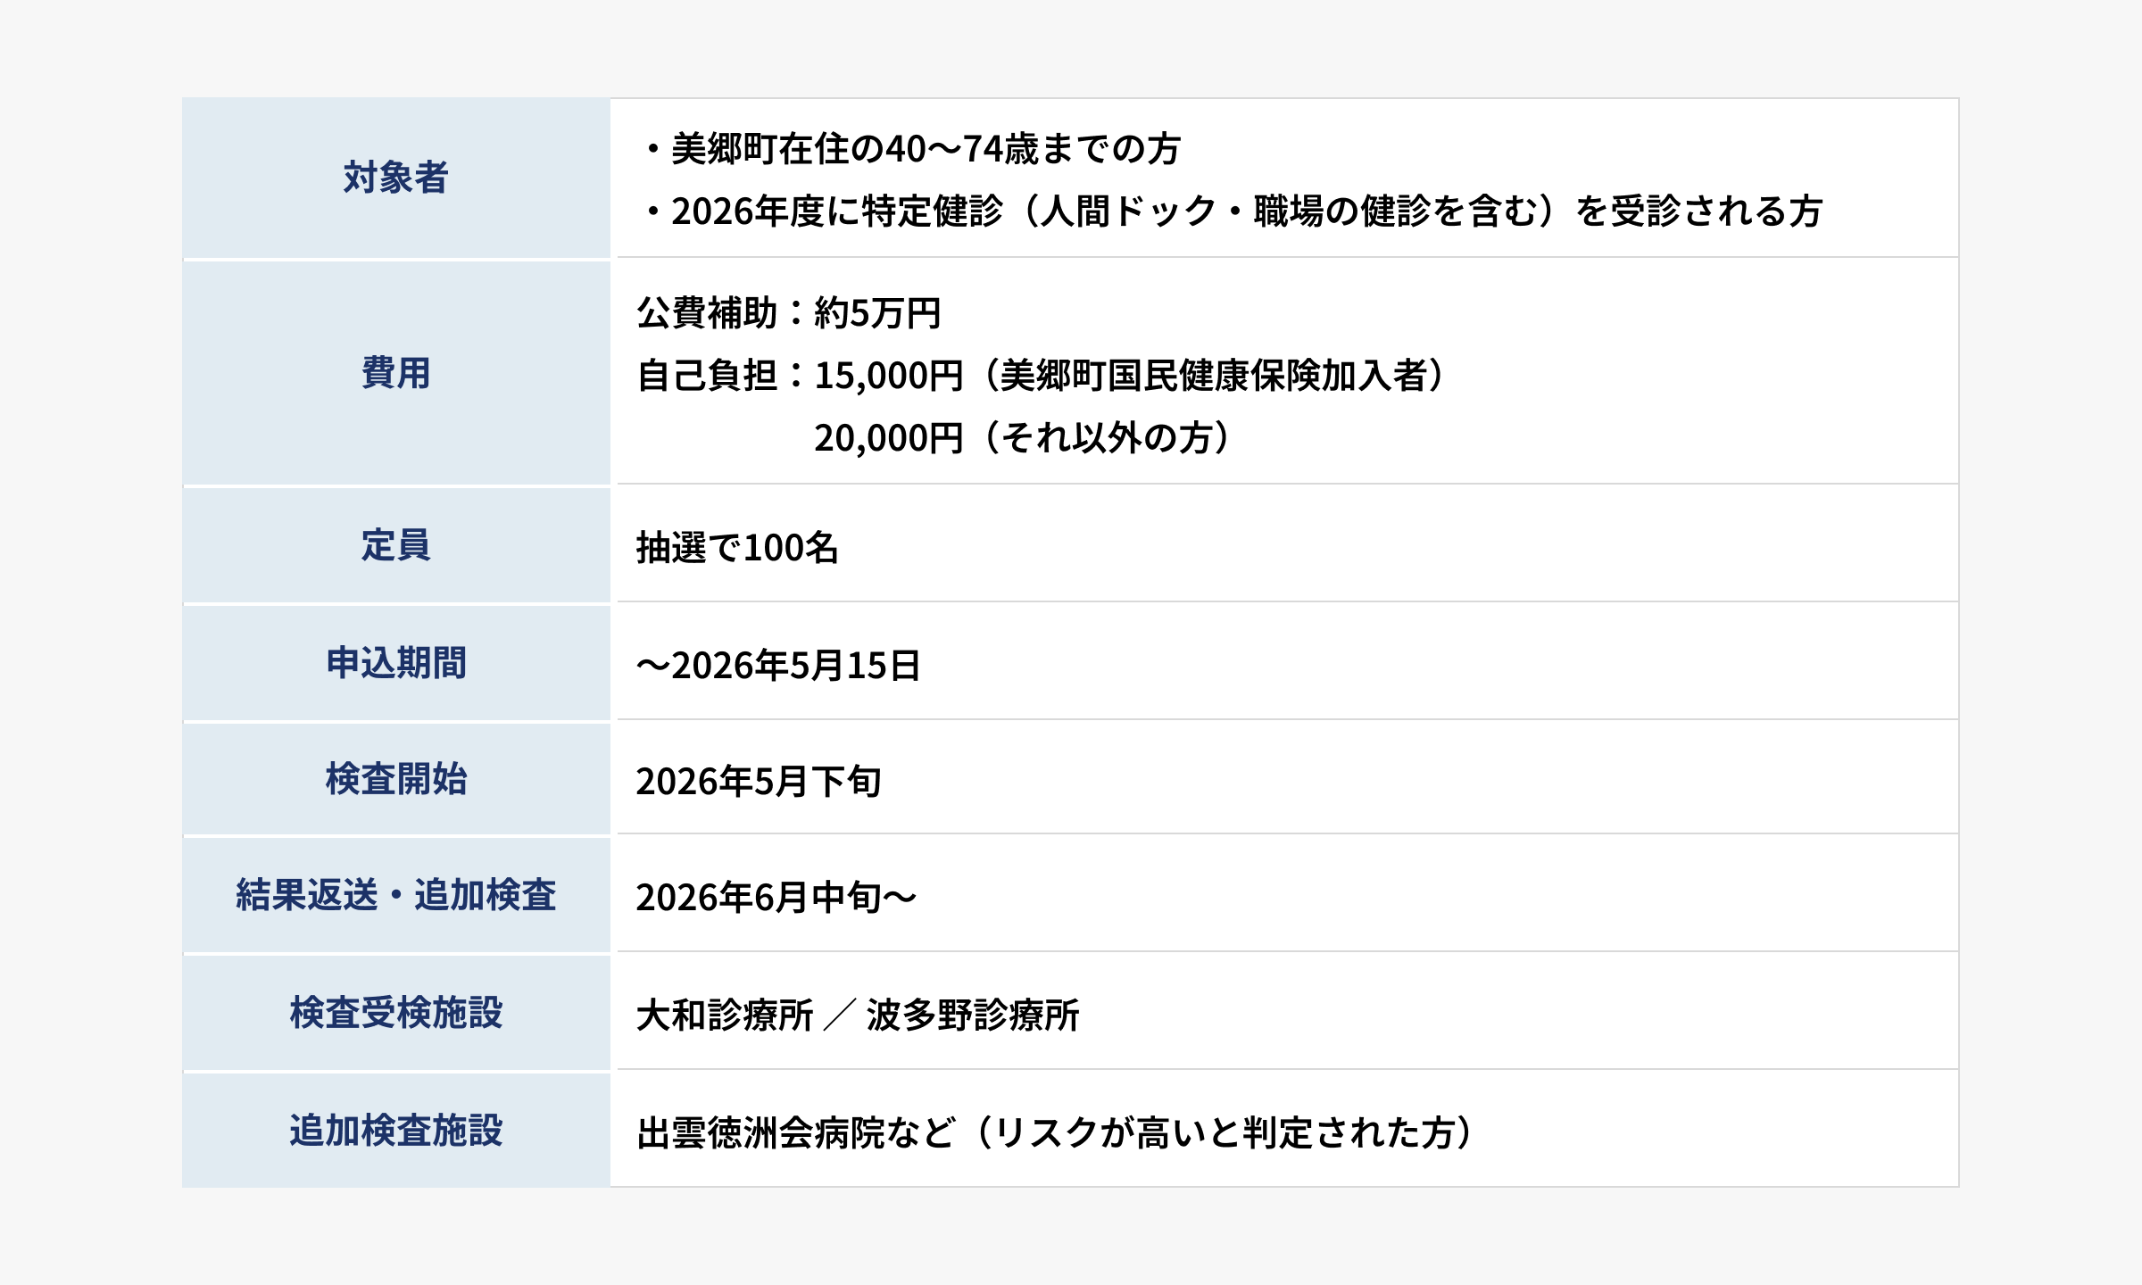Click the 抽選で100名 cell text
This screenshot has width=2142, height=1285.
(737, 548)
